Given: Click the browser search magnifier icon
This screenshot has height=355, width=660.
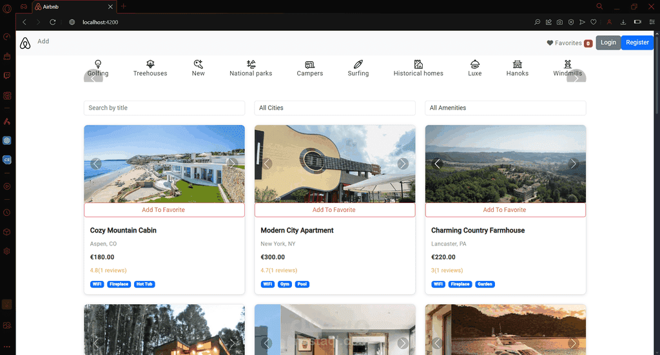Looking at the screenshot, I should [x=599, y=6].
